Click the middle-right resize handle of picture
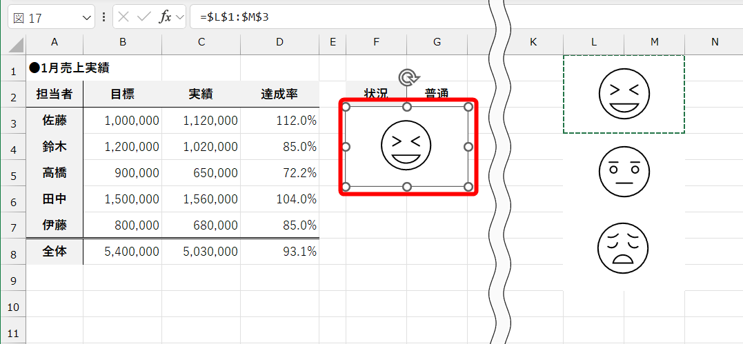The width and height of the screenshot is (743, 344). point(468,147)
